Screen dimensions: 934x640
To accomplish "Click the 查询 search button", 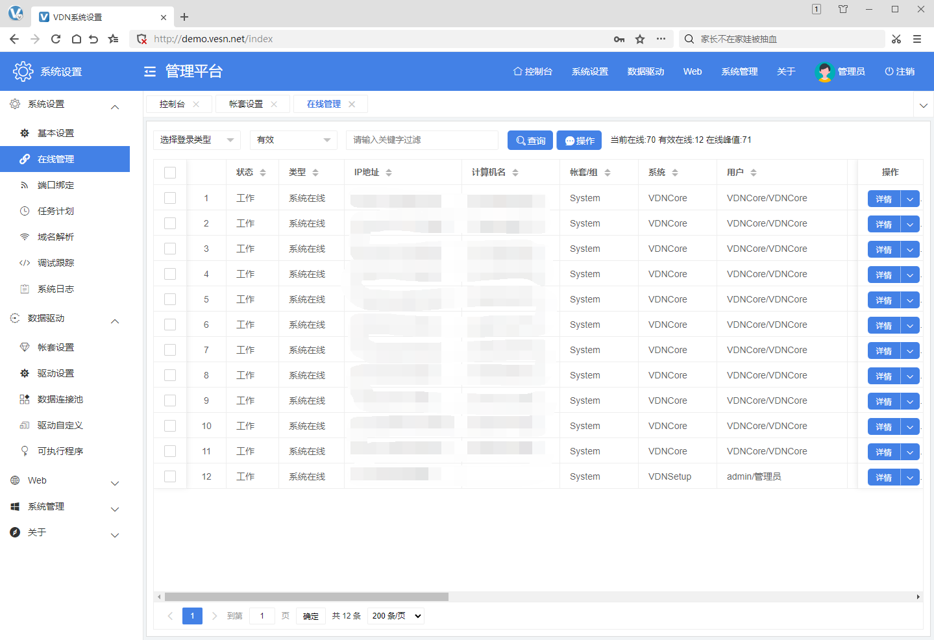I will point(530,140).
